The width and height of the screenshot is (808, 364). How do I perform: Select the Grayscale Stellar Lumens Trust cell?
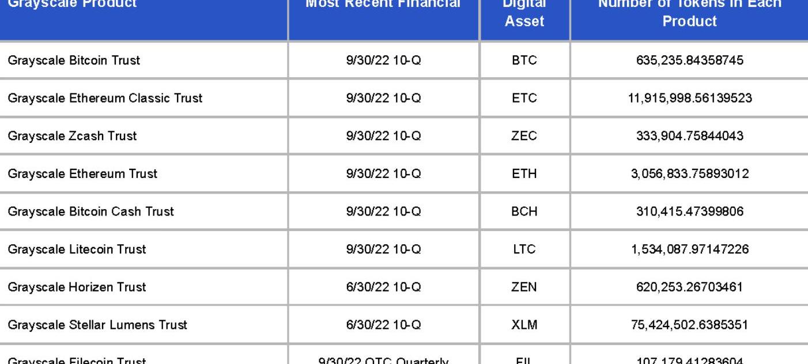click(x=97, y=325)
